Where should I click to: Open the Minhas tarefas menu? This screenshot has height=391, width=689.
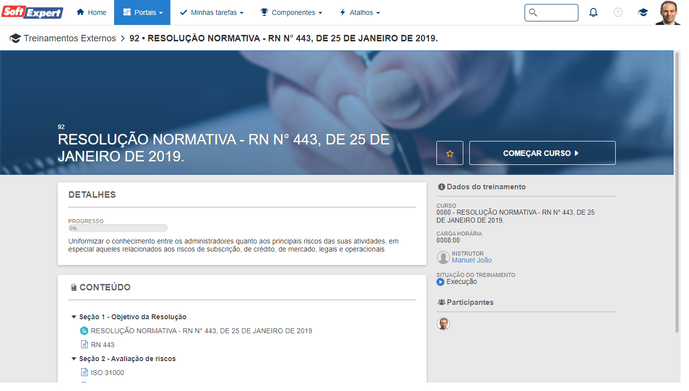point(211,12)
